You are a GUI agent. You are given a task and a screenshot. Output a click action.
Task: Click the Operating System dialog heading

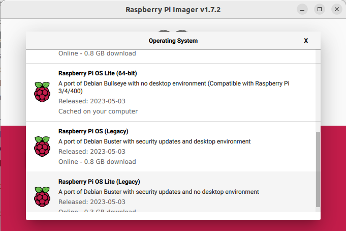click(x=173, y=41)
